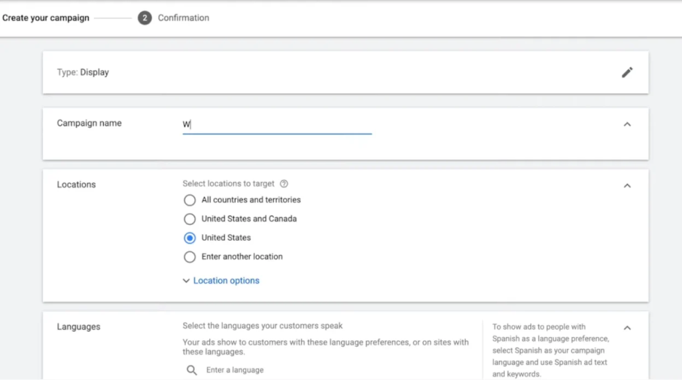Select All countries and territories option
This screenshot has height=380, width=682.
pyautogui.click(x=190, y=200)
